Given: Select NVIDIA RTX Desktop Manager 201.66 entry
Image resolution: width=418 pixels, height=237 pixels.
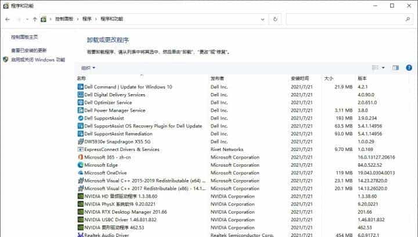Looking at the screenshot, I should [125, 212].
